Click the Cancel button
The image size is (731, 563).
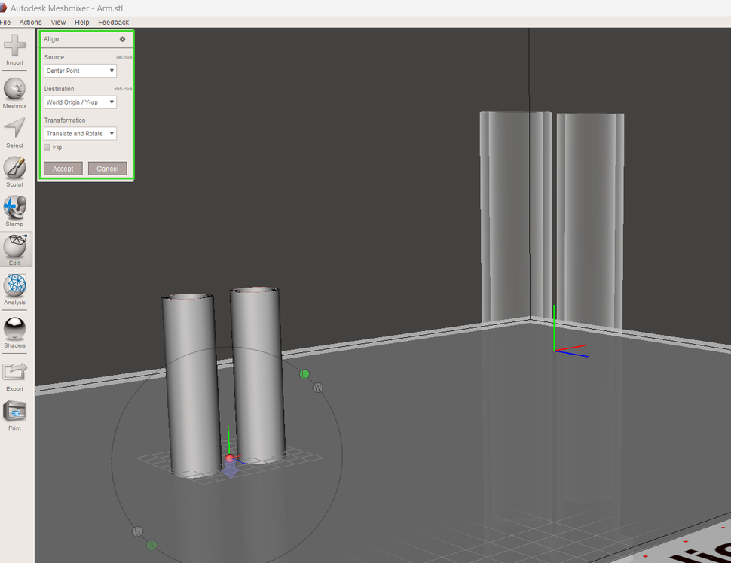click(106, 168)
